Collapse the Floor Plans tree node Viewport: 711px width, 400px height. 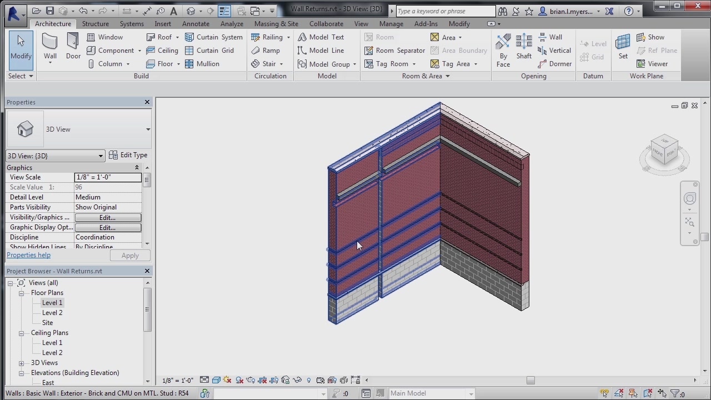coord(21,293)
